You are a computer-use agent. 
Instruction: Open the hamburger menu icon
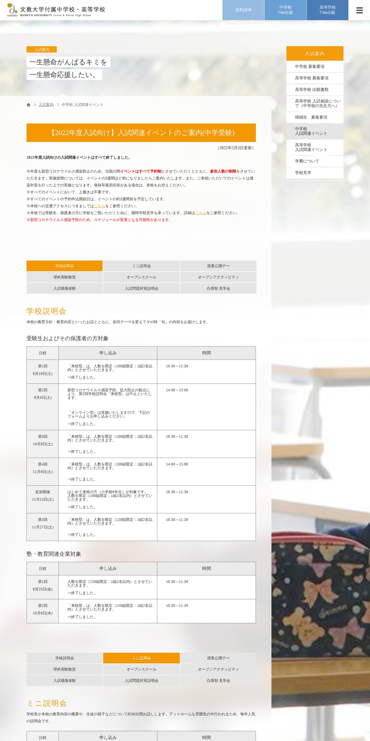pyautogui.click(x=359, y=10)
